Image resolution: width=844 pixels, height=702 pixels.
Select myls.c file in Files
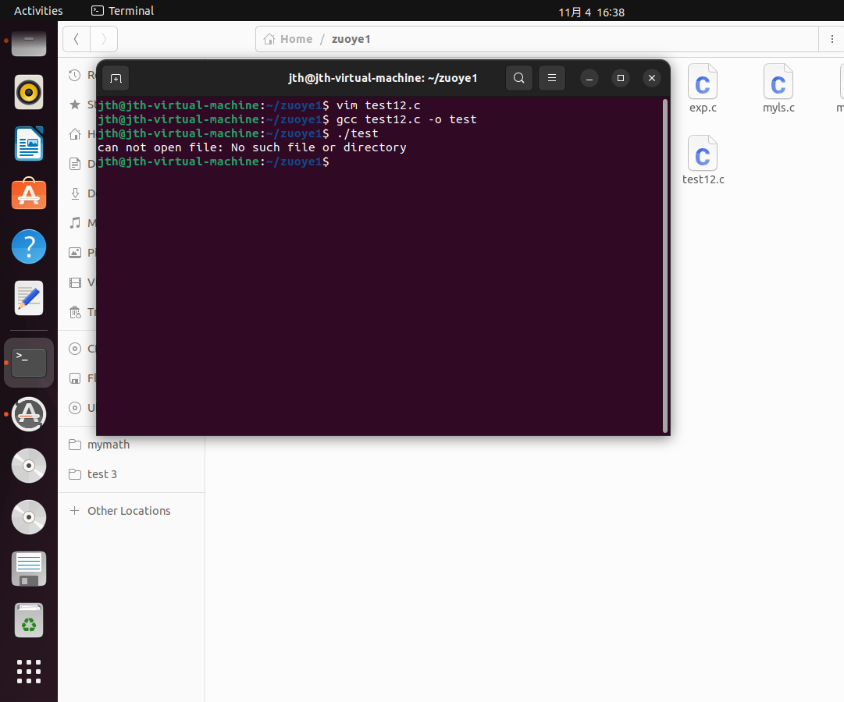point(778,89)
